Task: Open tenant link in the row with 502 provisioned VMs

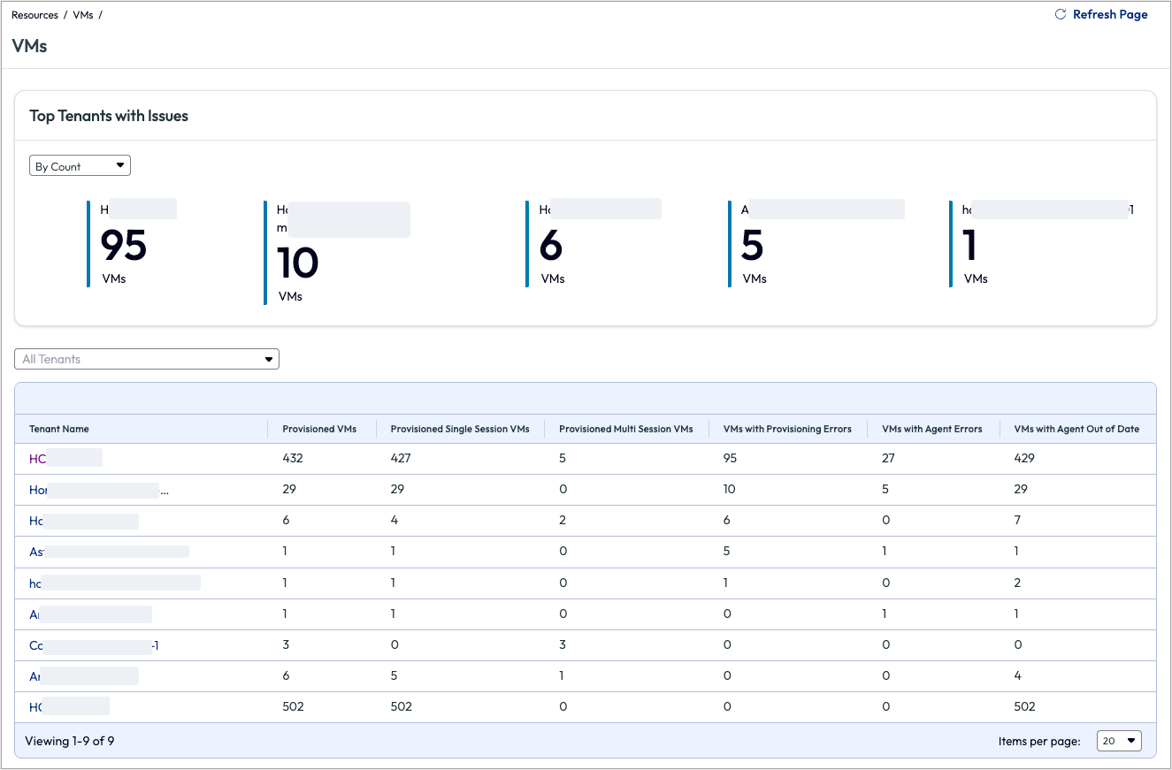Action: click(x=69, y=706)
